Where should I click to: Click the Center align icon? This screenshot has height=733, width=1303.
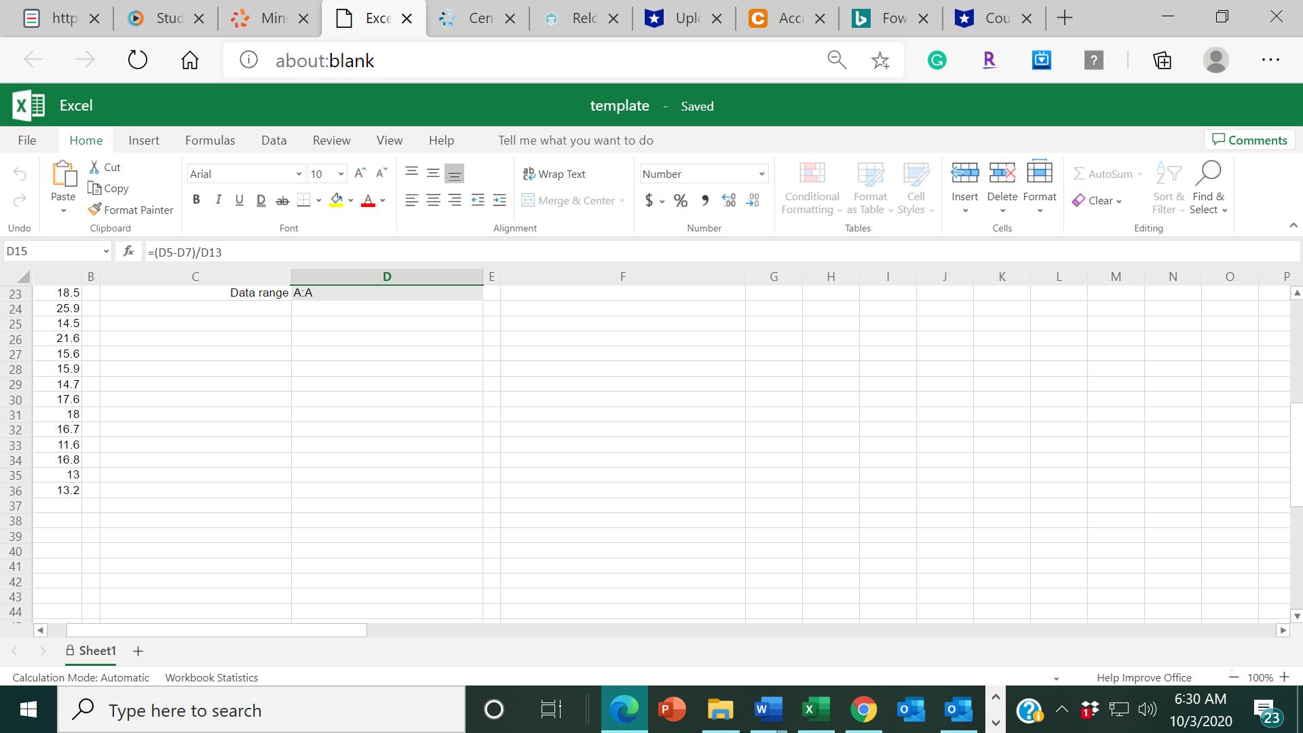click(433, 200)
